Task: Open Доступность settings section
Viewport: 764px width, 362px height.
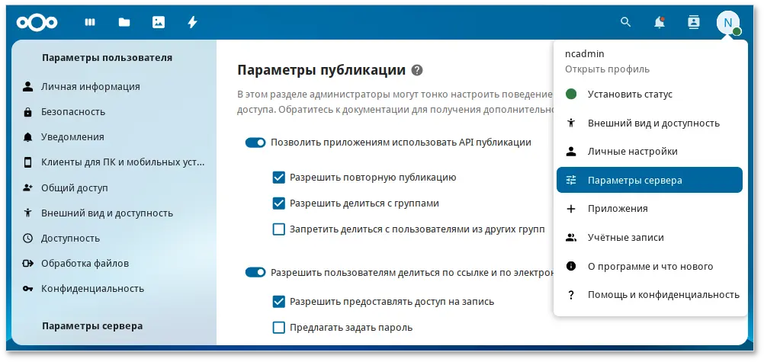Action: pos(114,239)
